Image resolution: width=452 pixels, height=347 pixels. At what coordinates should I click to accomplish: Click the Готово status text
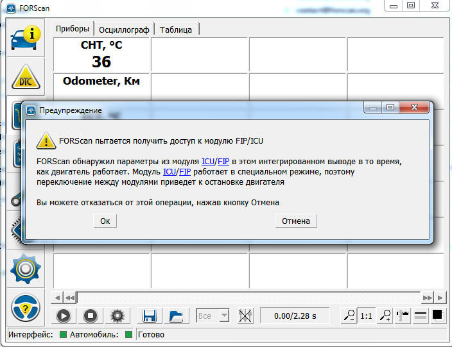(151, 335)
